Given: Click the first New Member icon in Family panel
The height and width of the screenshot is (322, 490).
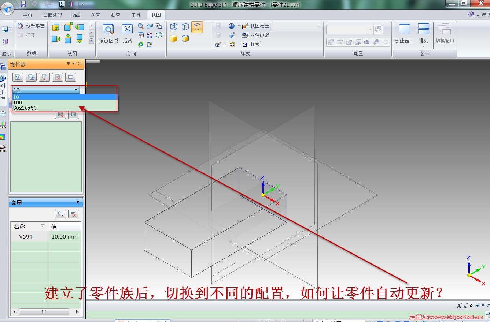Looking at the screenshot, I should point(18,77).
